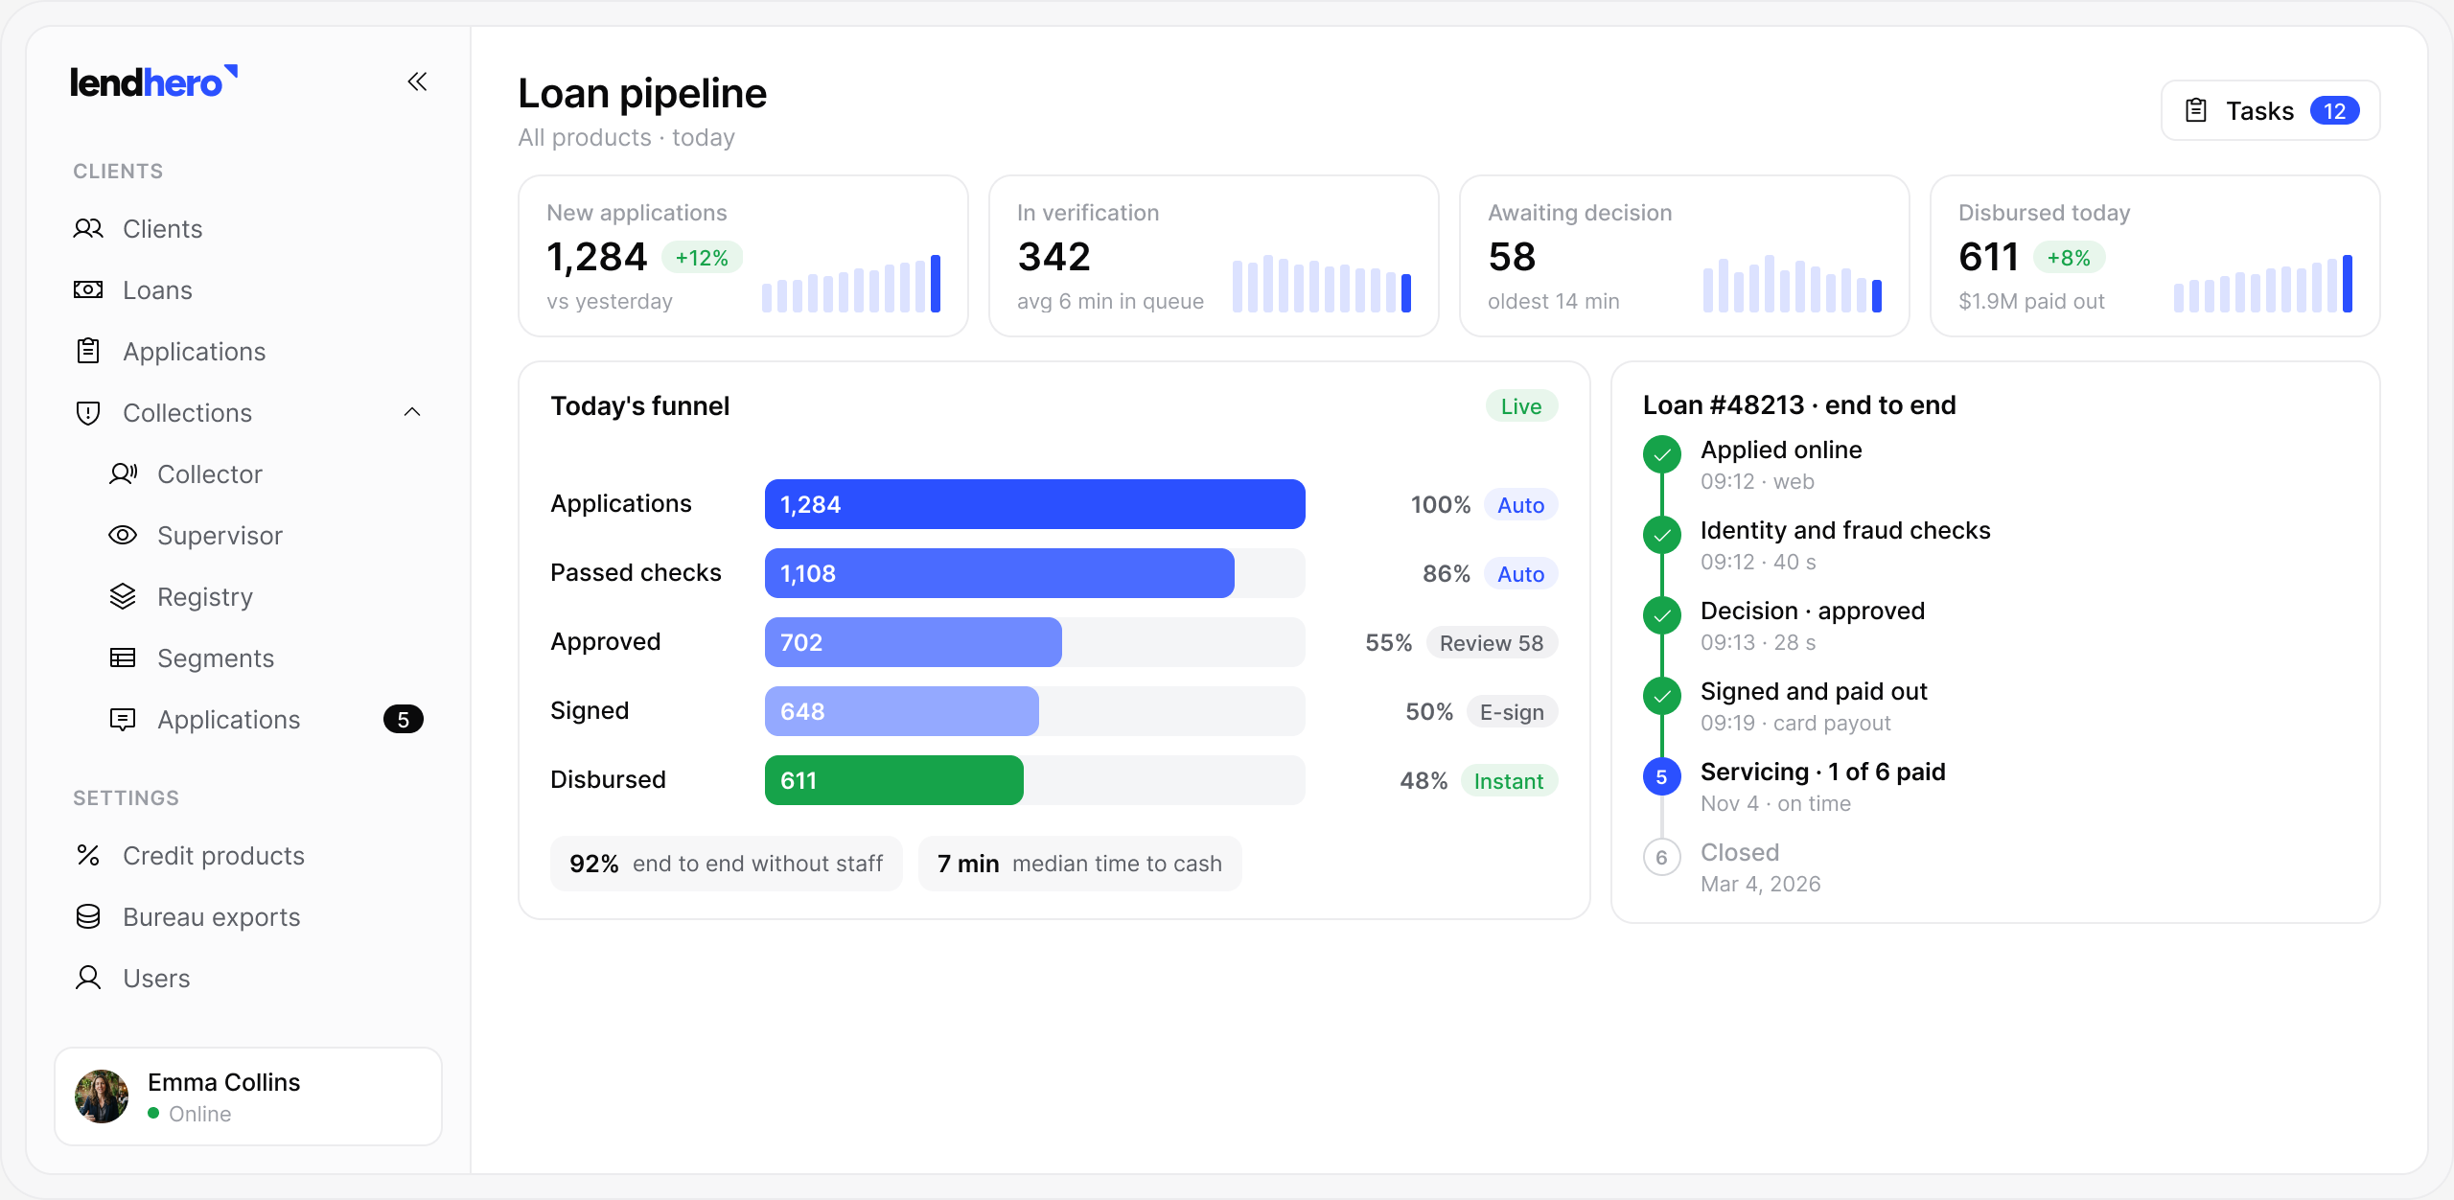Click Emma Collins avatar photo

click(x=102, y=1097)
